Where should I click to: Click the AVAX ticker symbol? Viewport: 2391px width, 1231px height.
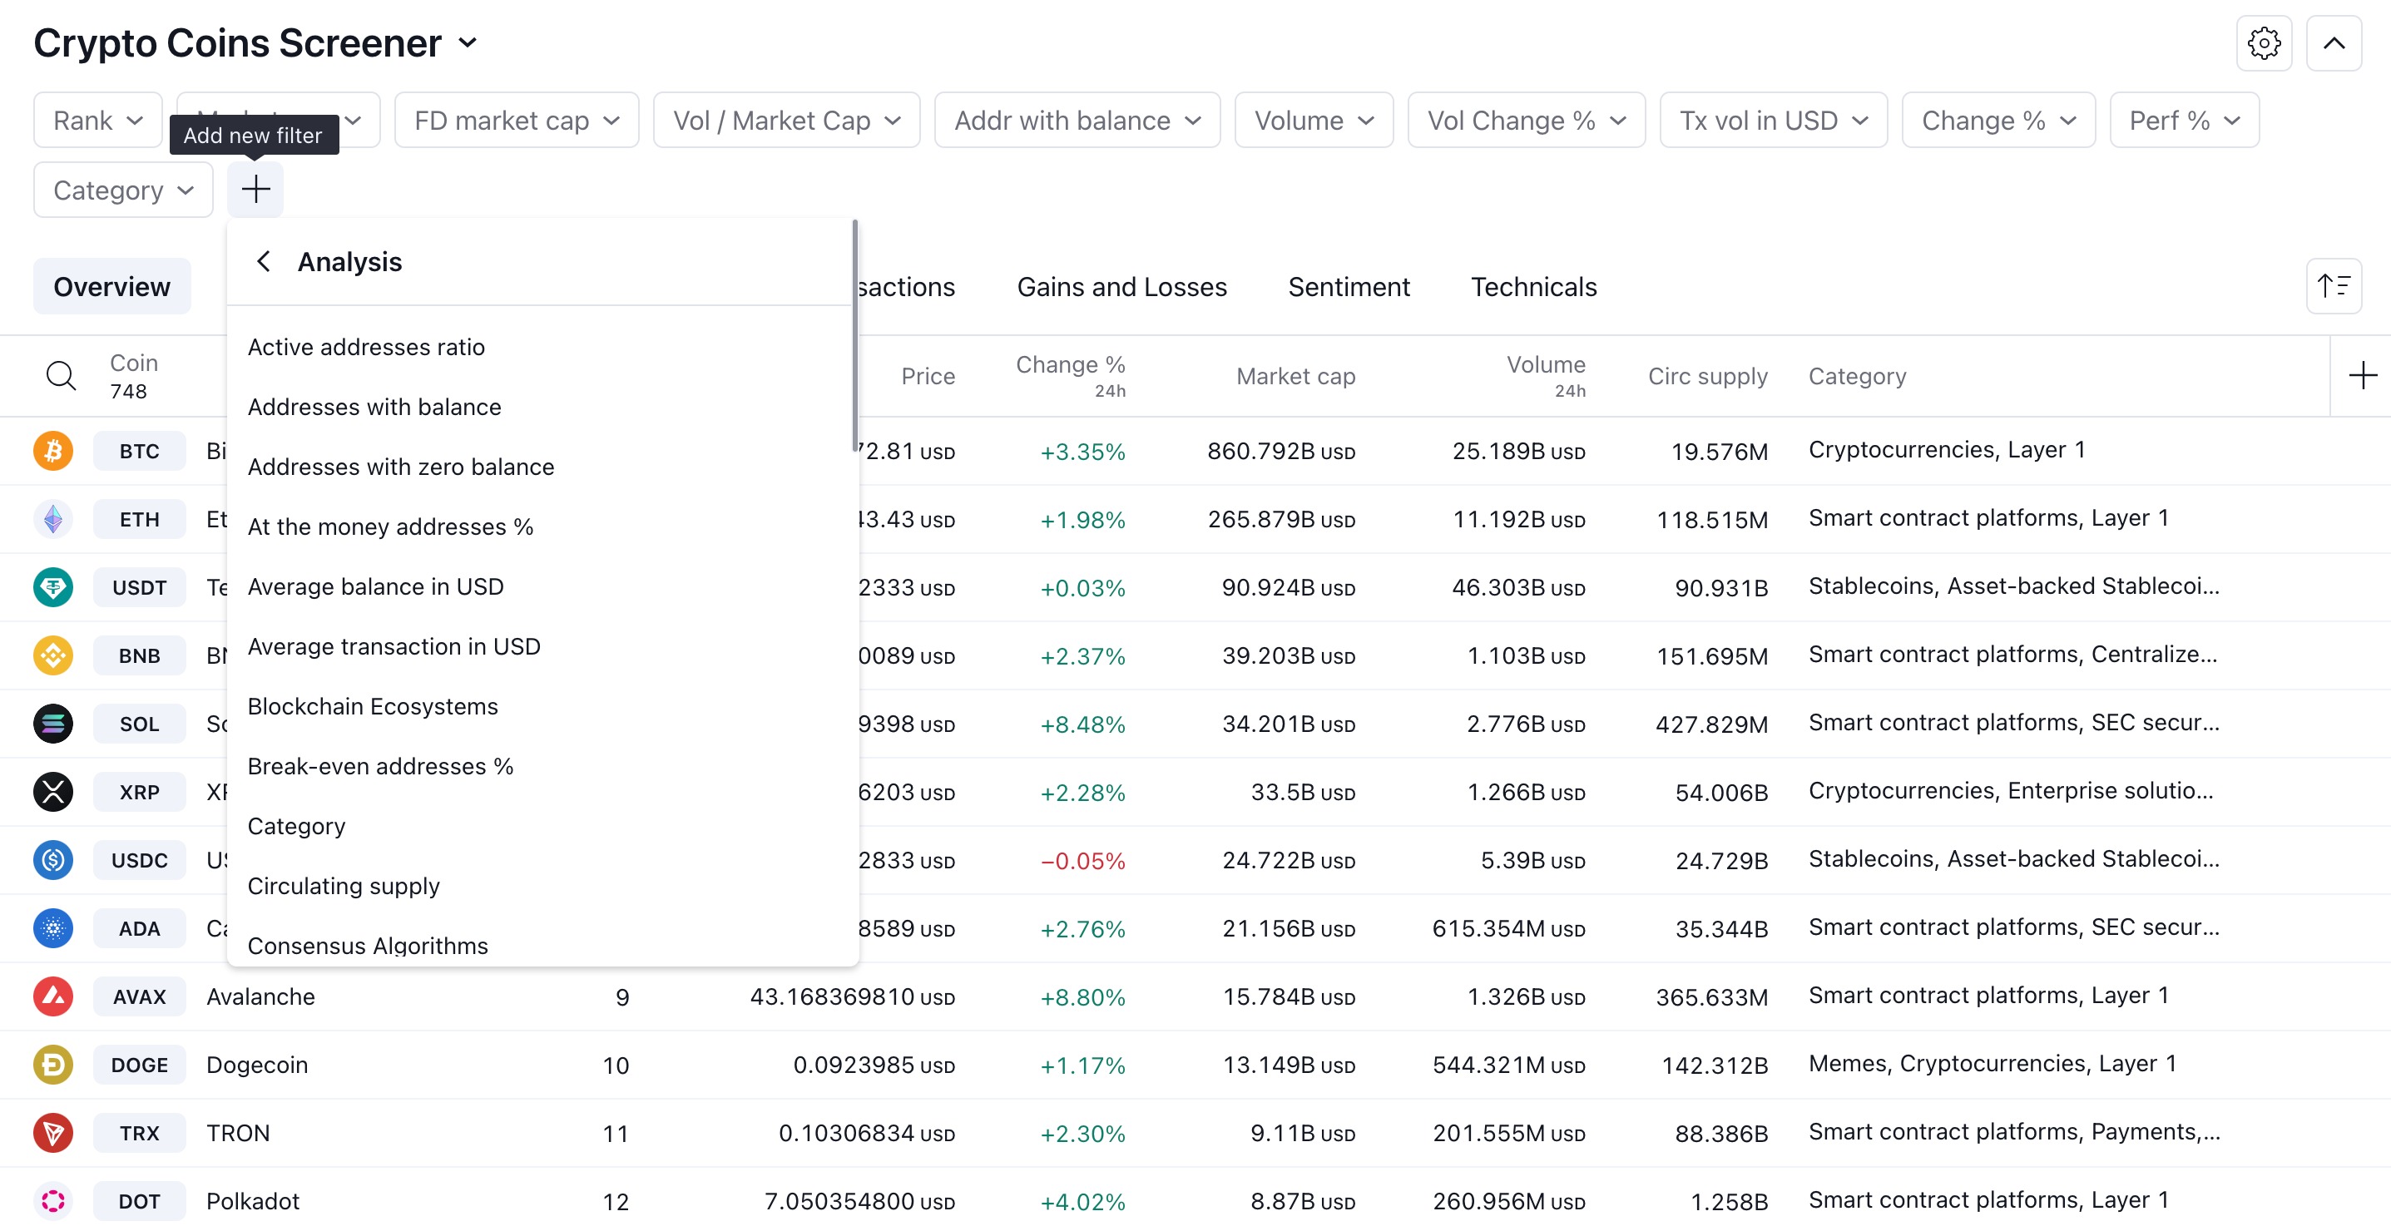(139, 996)
